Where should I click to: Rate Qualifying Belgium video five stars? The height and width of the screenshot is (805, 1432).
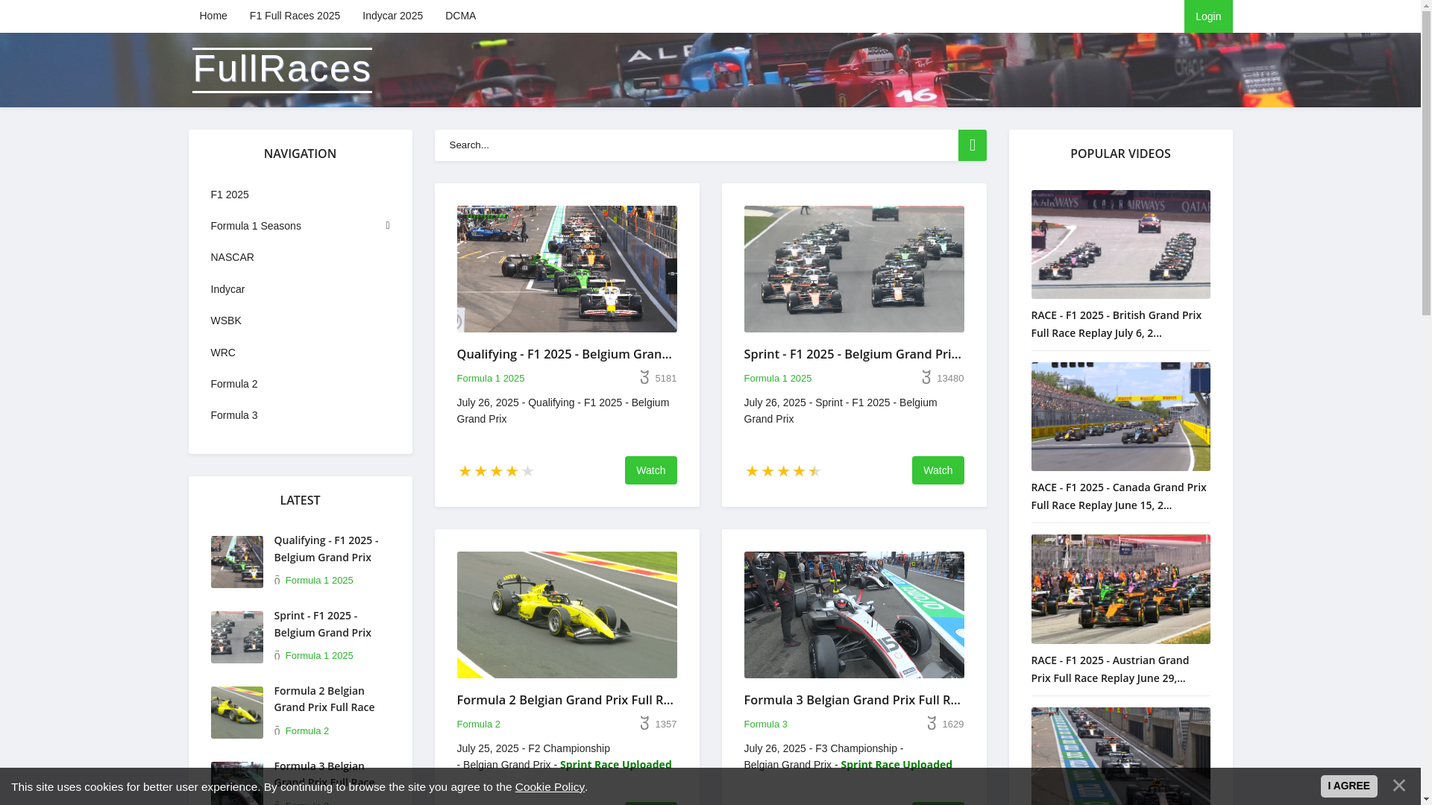point(527,471)
